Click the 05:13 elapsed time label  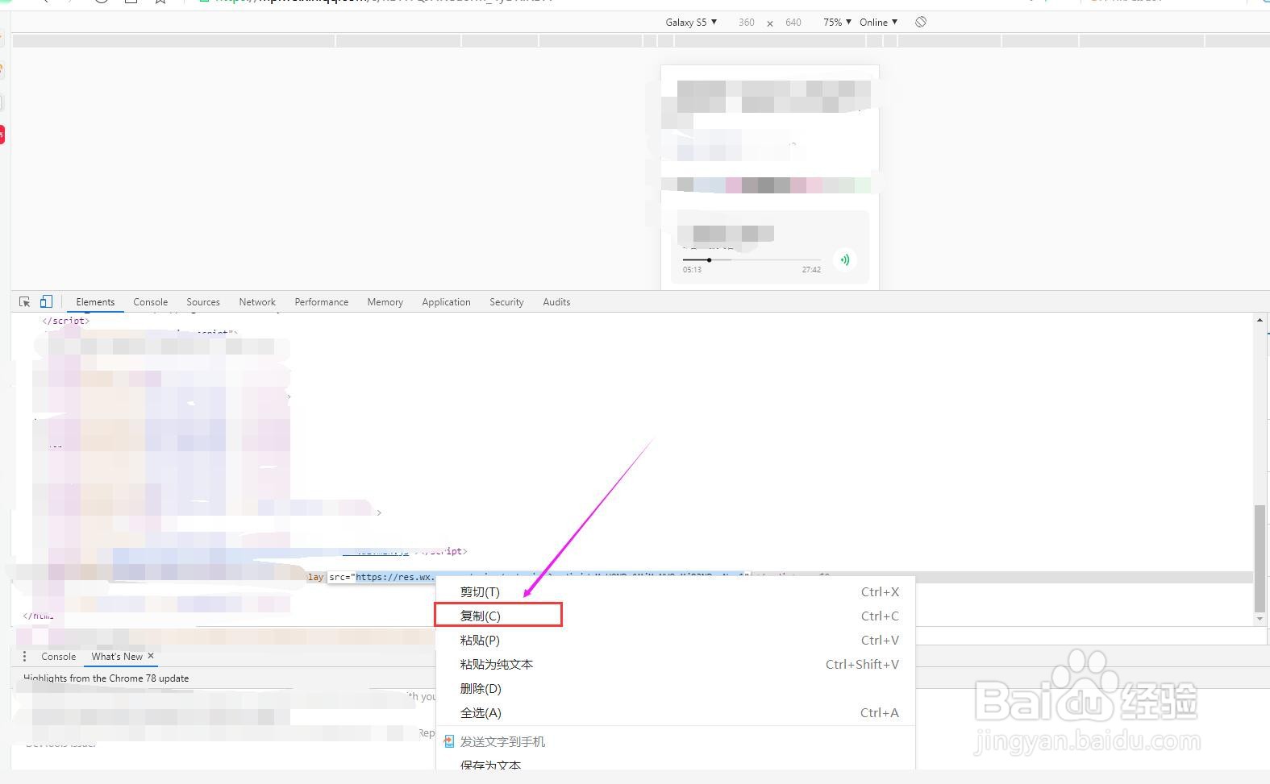pos(692,270)
